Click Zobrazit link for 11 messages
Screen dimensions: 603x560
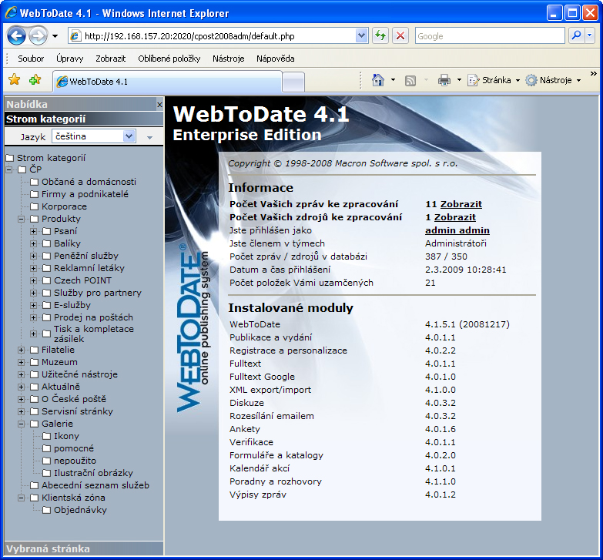pyautogui.click(x=461, y=204)
